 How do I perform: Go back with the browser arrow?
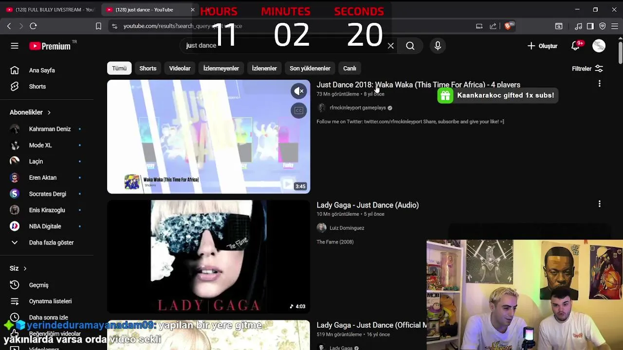pyautogui.click(x=9, y=26)
